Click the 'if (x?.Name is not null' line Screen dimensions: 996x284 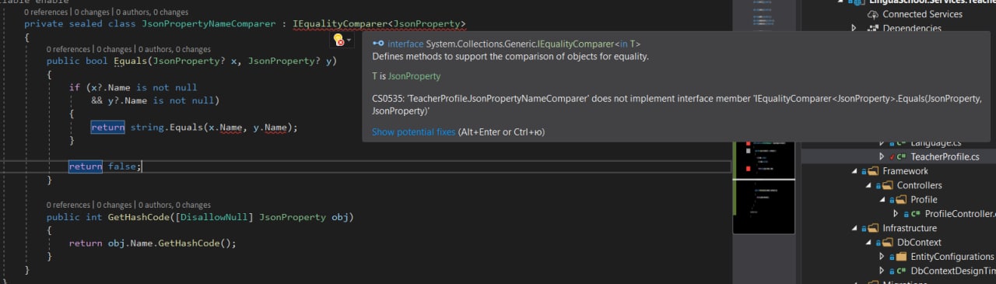132,87
